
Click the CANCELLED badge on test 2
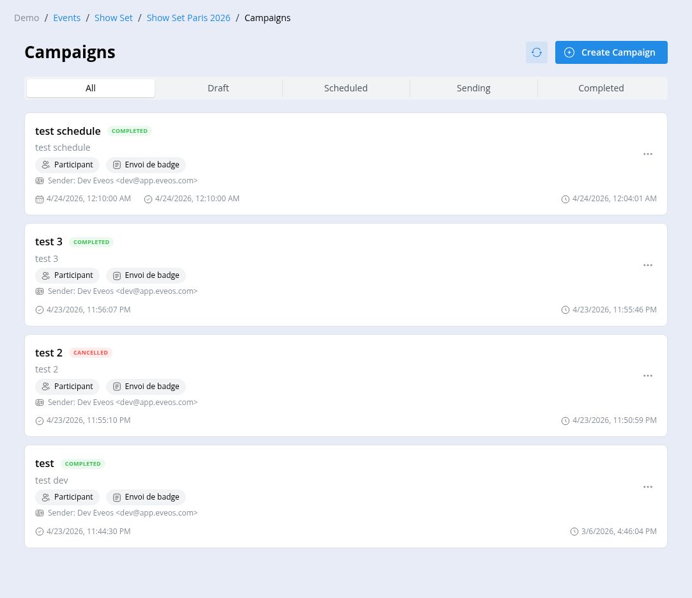91,353
